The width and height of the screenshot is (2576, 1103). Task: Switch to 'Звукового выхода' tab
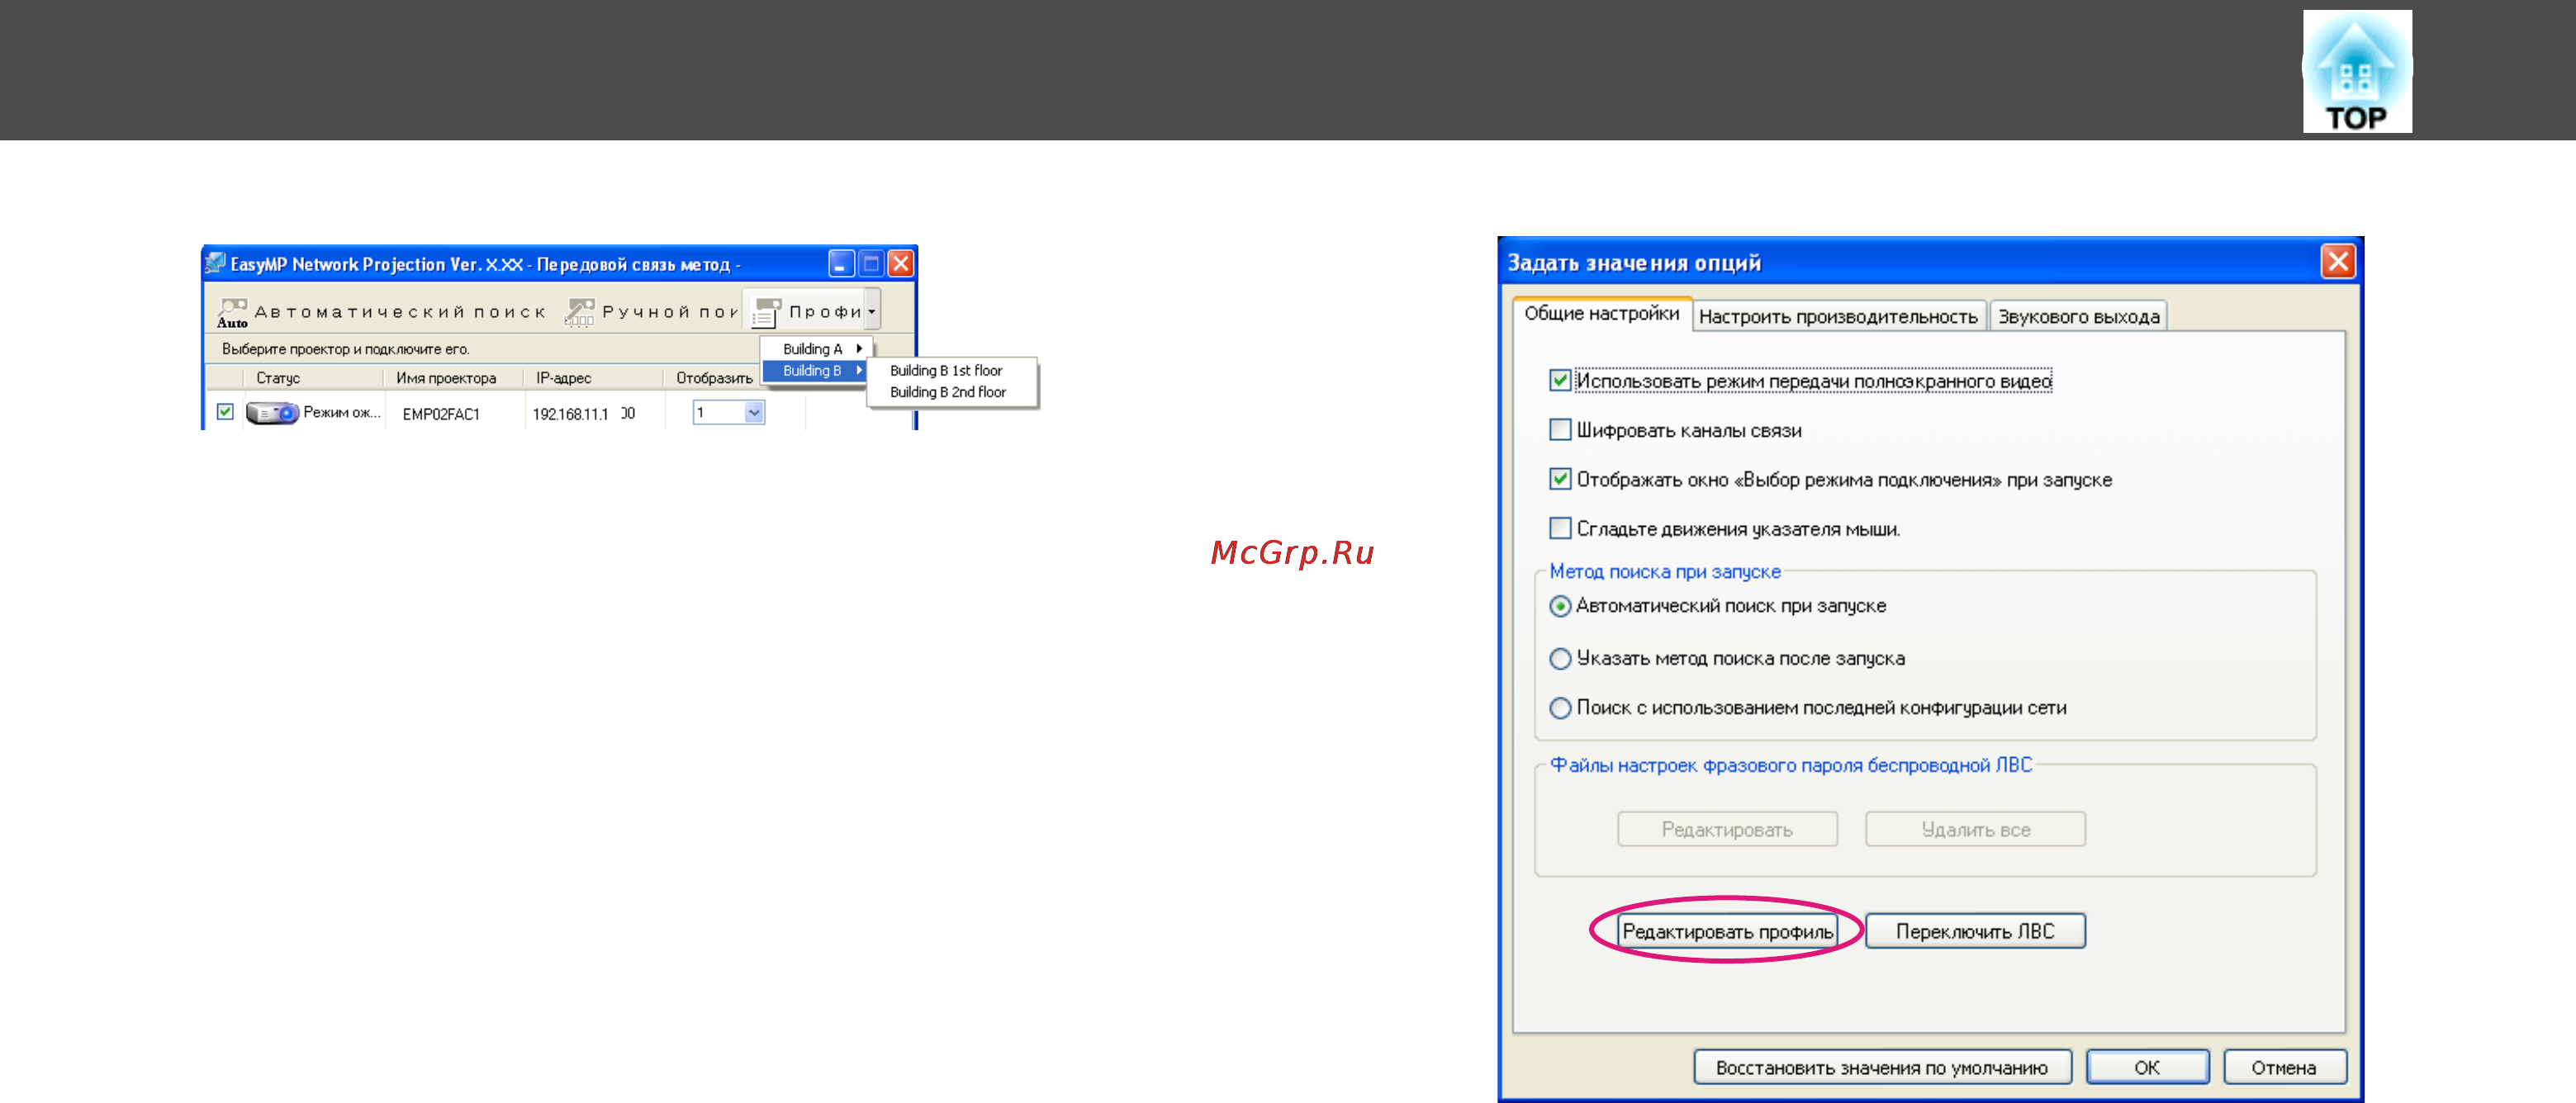2078,316
